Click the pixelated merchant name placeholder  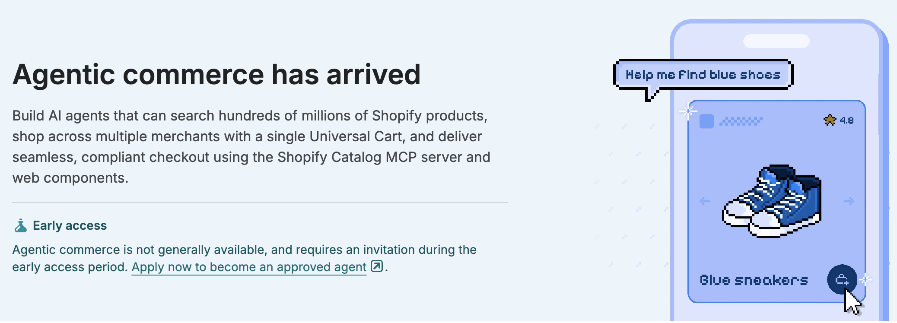tap(741, 121)
